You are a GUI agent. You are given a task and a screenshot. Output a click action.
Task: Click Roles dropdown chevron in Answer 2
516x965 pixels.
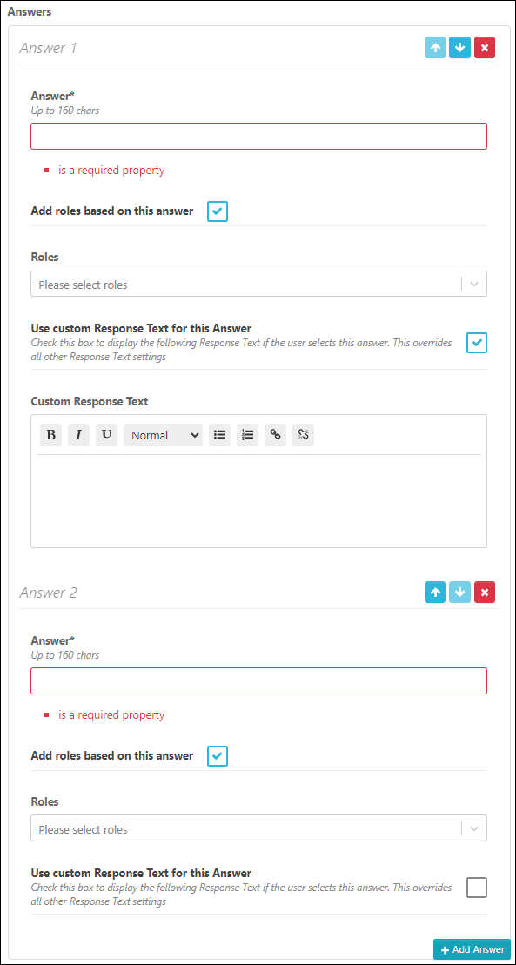coord(474,828)
